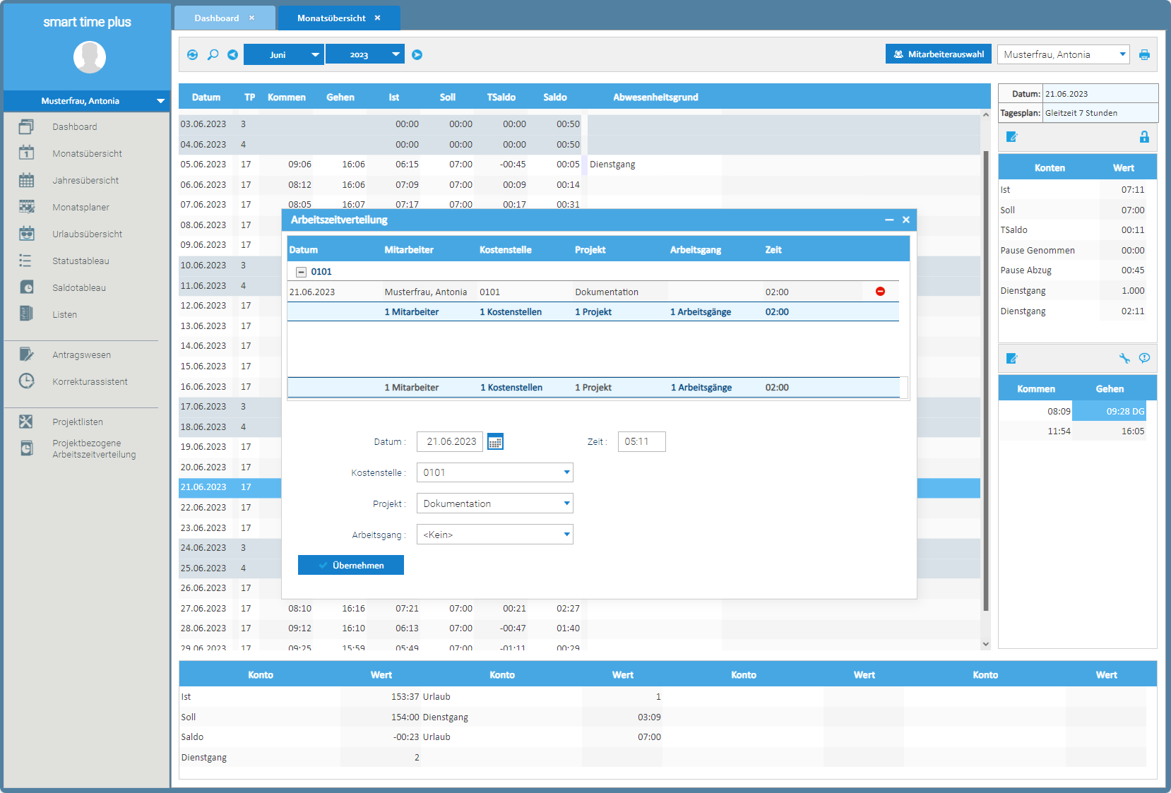1171x793 pixels.
Task: Click the wrench icon above bookings
Action: (x=1124, y=358)
